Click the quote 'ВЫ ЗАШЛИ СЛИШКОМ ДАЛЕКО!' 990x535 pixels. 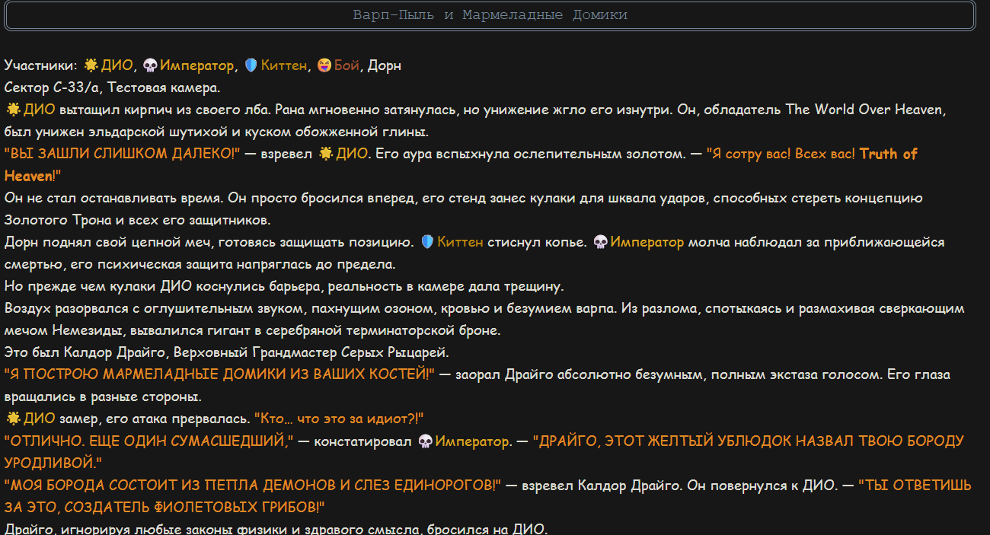coord(122,154)
